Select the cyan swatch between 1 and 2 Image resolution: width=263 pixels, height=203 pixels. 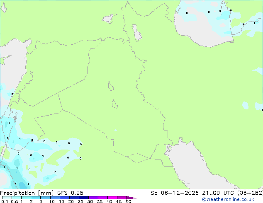click(26, 198)
